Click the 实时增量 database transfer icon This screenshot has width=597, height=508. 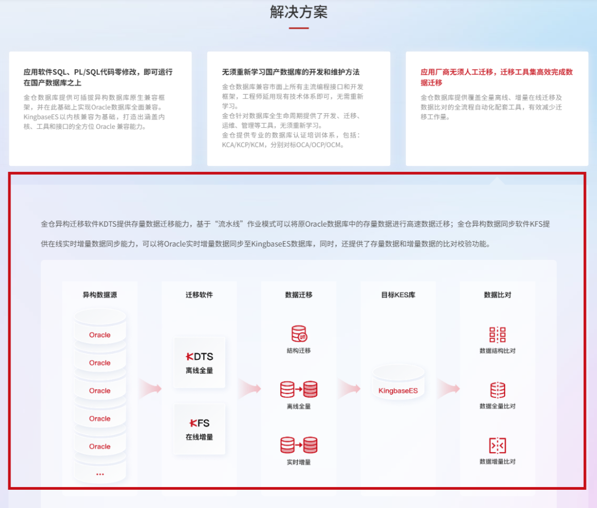click(299, 445)
